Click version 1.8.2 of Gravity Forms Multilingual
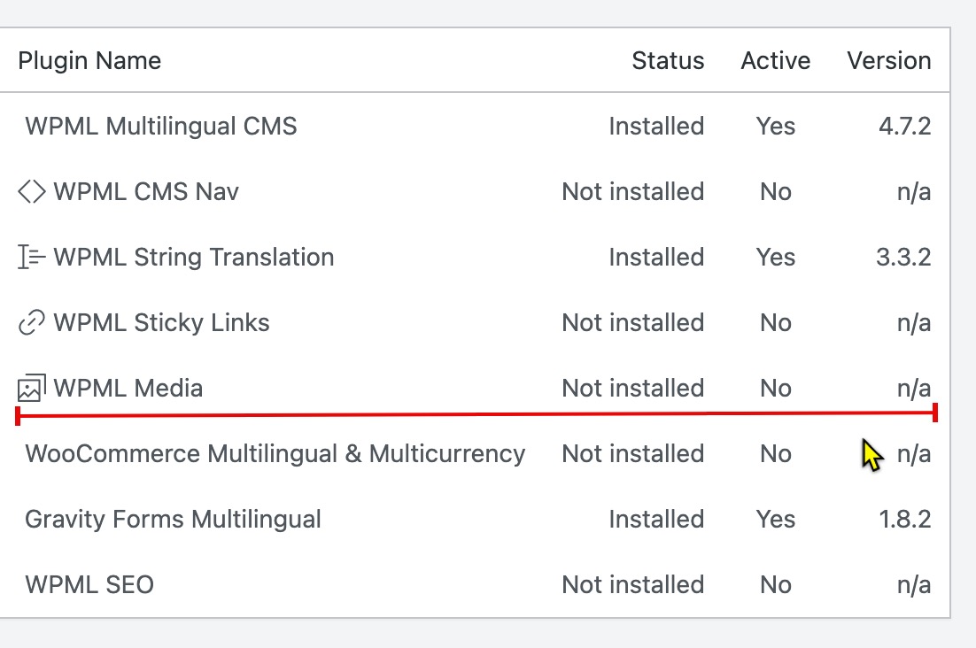Viewport: 976px width, 648px height. 905,520
